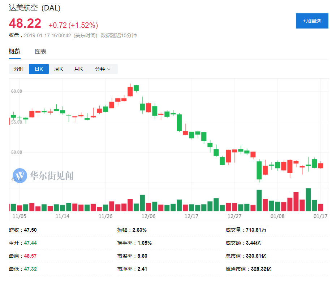Screen dimensions: 336x284
Task: Click the 流通市值 328.32亿 float market cap value
Action: pos(261,269)
